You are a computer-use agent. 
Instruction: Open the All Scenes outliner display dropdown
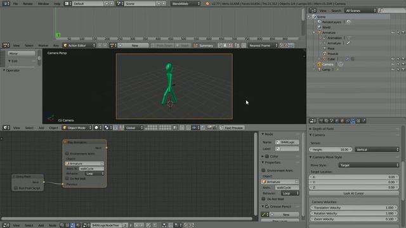coord(360,11)
